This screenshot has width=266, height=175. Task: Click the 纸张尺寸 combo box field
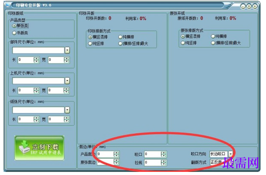[x=39, y=110]
